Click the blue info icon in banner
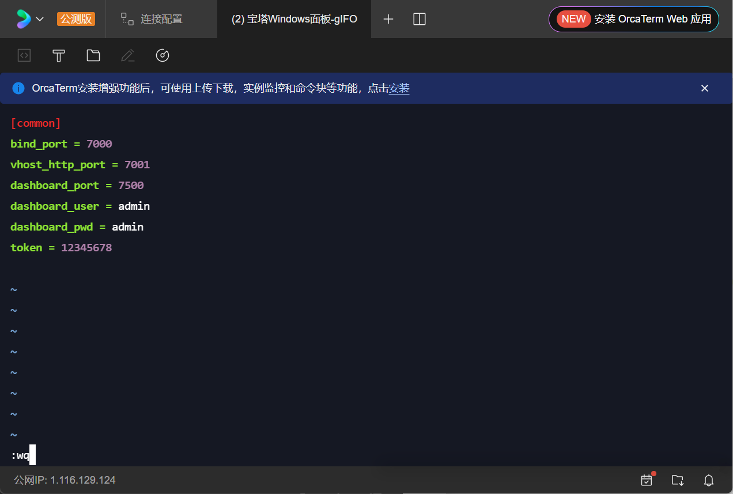 coord(18,88)
